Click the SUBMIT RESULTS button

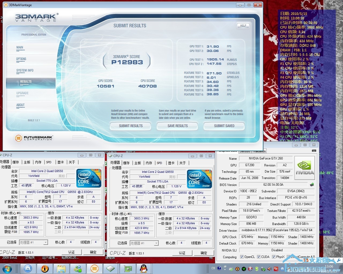pyautogui.click(x=131, y=126)
